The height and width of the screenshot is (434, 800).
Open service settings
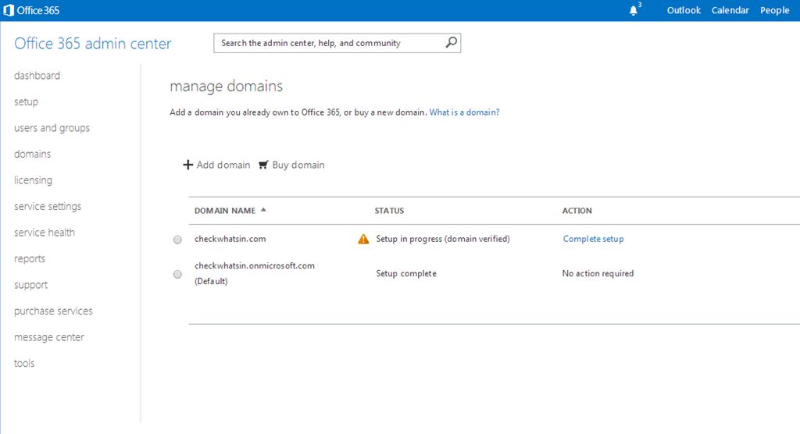tap(48, 206)
